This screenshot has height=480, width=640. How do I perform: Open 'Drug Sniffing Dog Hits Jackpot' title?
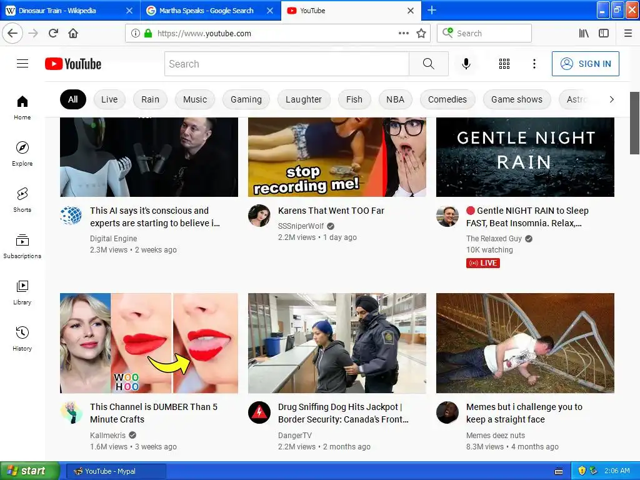point(343,413)
